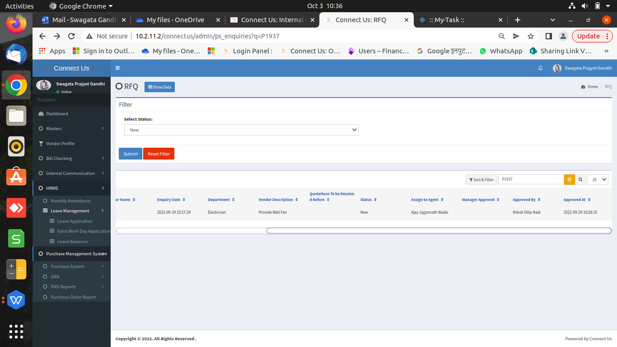Open the notifications bell
This screenshot has height=347, width=617.
[x=540, y=68]
